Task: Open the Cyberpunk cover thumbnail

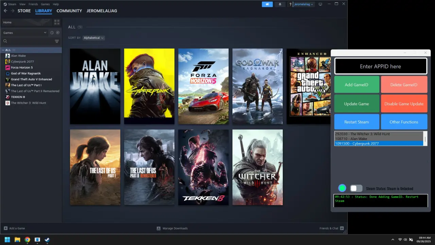Action: 149,86
